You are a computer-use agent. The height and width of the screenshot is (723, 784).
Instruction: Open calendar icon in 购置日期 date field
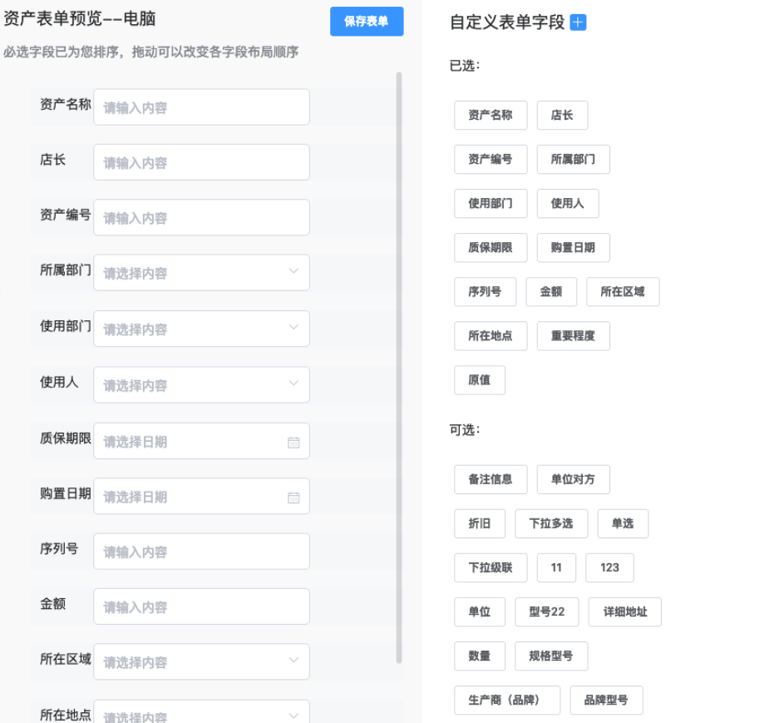click(293, 498)
